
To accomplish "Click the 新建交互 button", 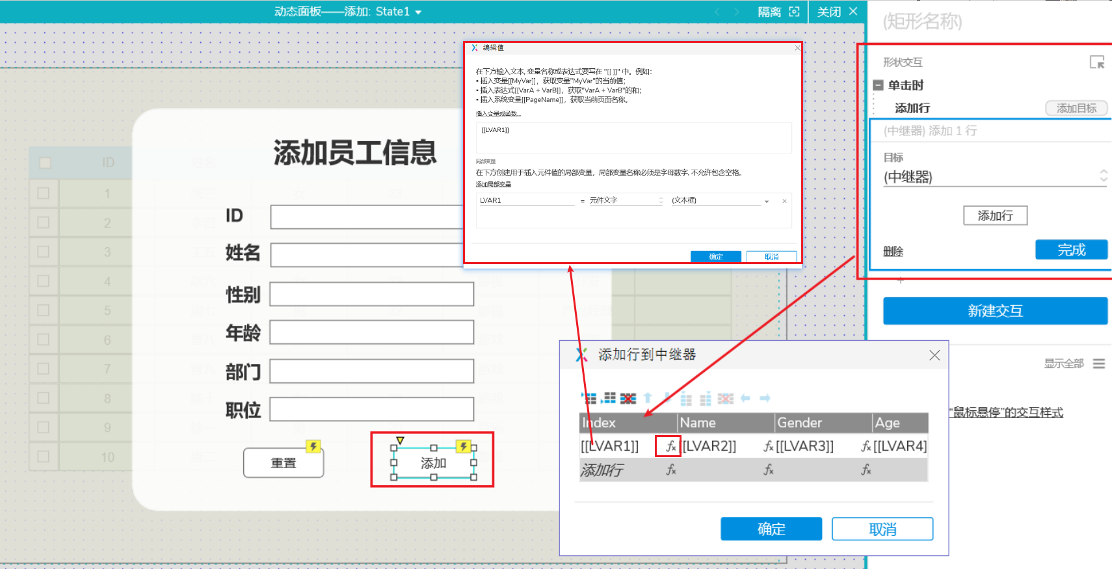I will 995,311.
